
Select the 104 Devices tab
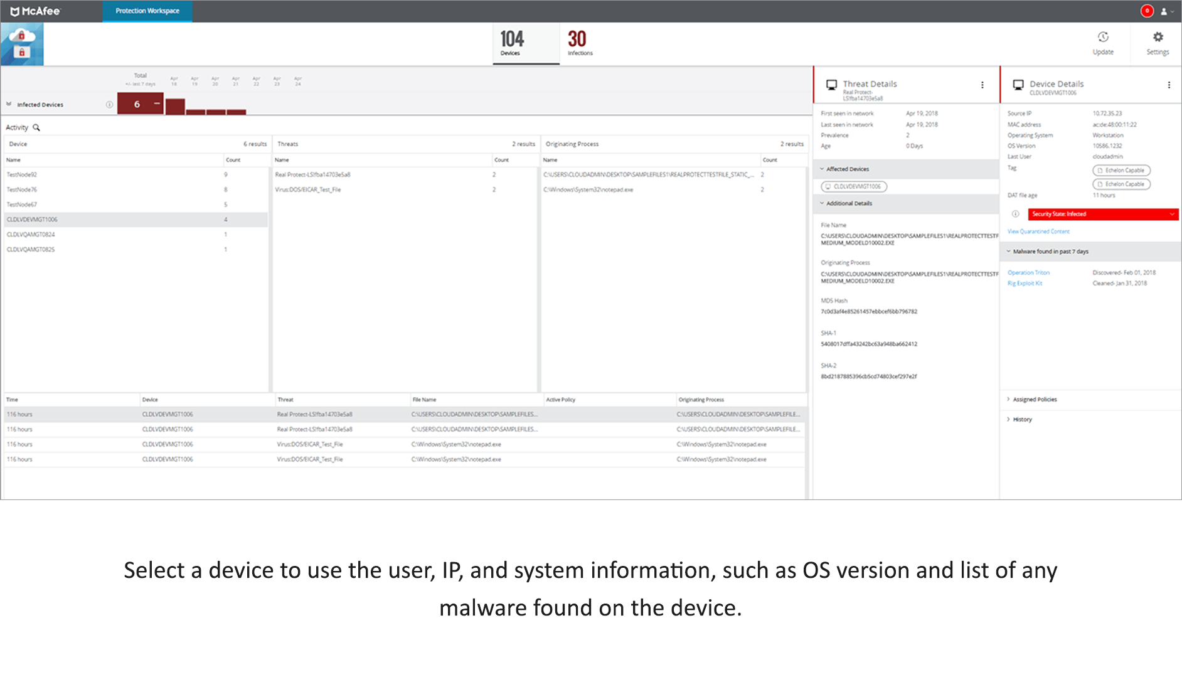coord(526,43)
